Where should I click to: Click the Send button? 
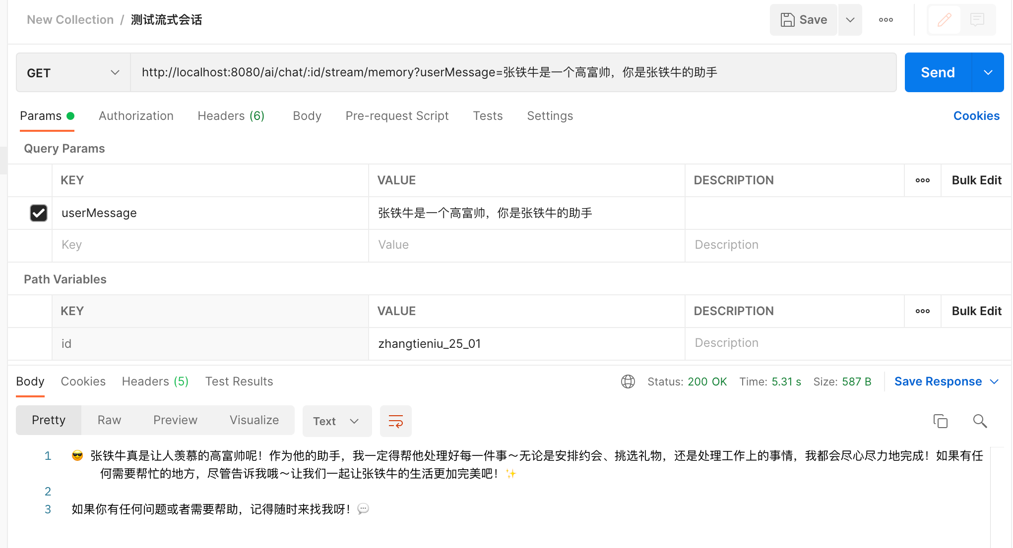coord(937,73)
